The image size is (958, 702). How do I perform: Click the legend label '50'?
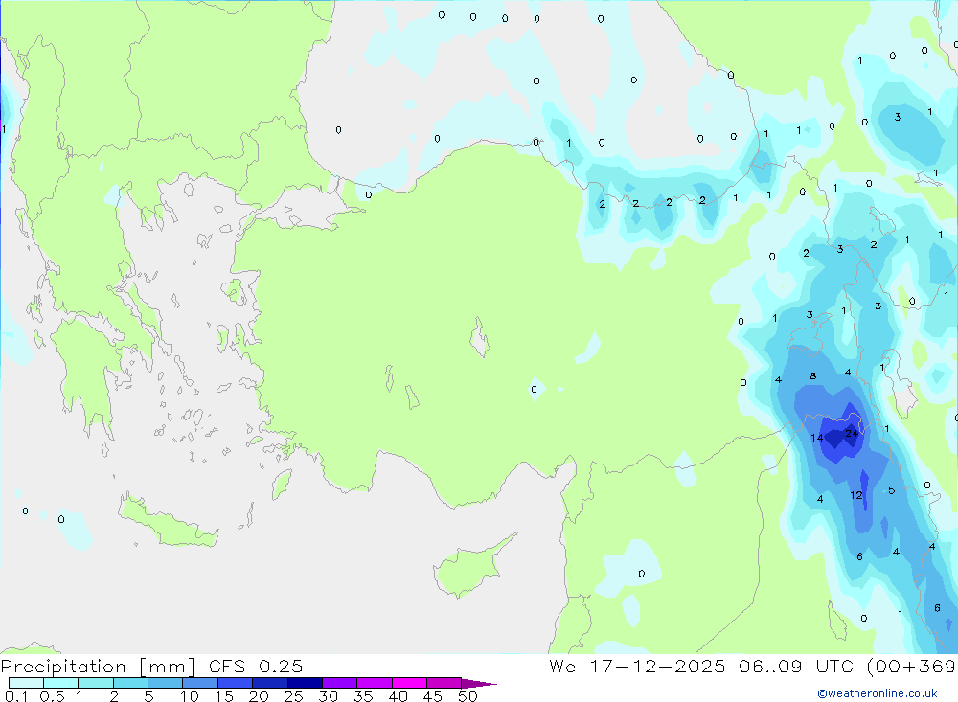coord(468,696)
